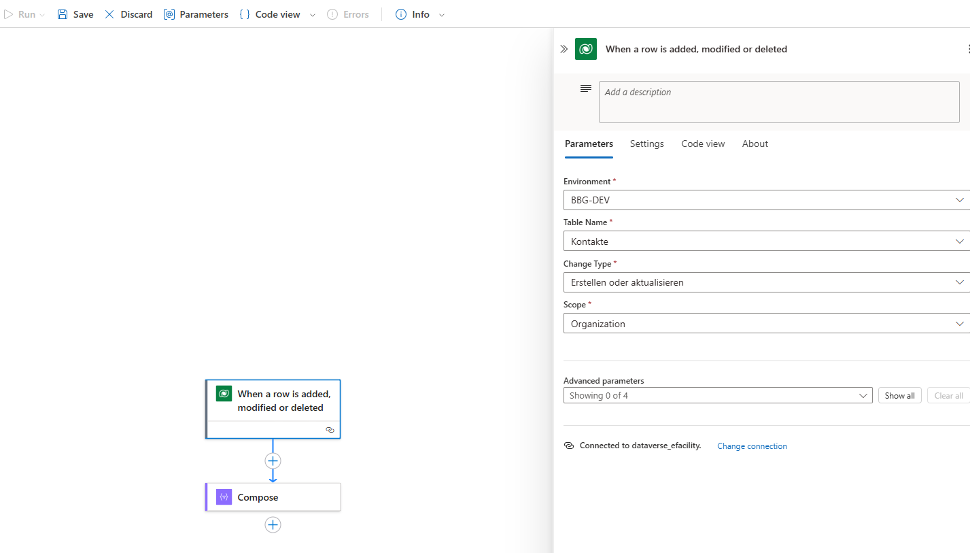
Task: Select the trigger card on the canvas
Action: (273, 409)
